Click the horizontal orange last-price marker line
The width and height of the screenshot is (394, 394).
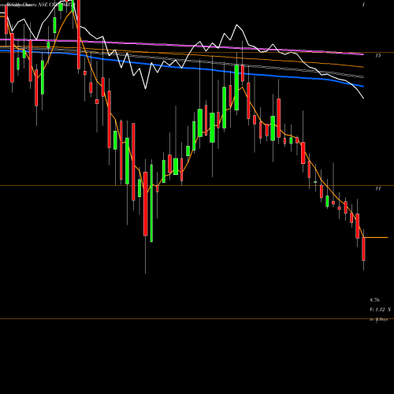click(376, 237)
